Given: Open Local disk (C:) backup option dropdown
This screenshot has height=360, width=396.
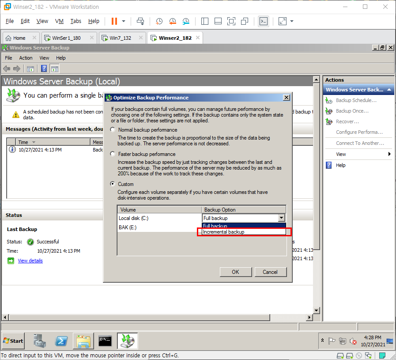Looking at the screenshot, I should pos(281,218).
